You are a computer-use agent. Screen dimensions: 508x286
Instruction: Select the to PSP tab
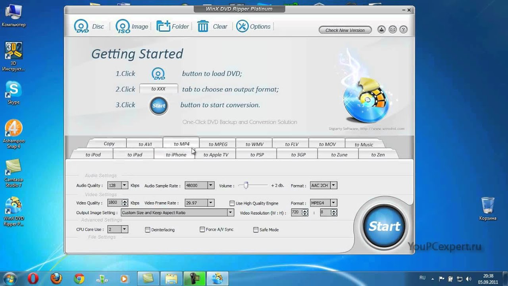click(x=257, y=155)
